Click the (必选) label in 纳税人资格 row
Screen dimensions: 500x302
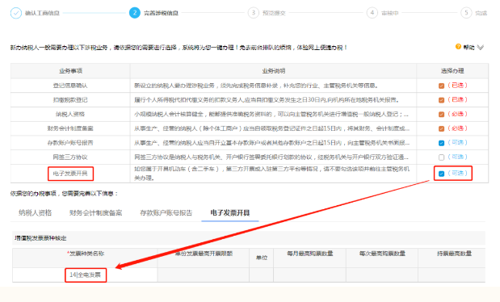pos(457,114)
